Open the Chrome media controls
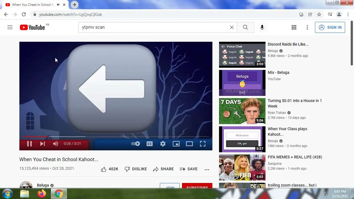This screenshot has width=354, height=199. [330, 14]
